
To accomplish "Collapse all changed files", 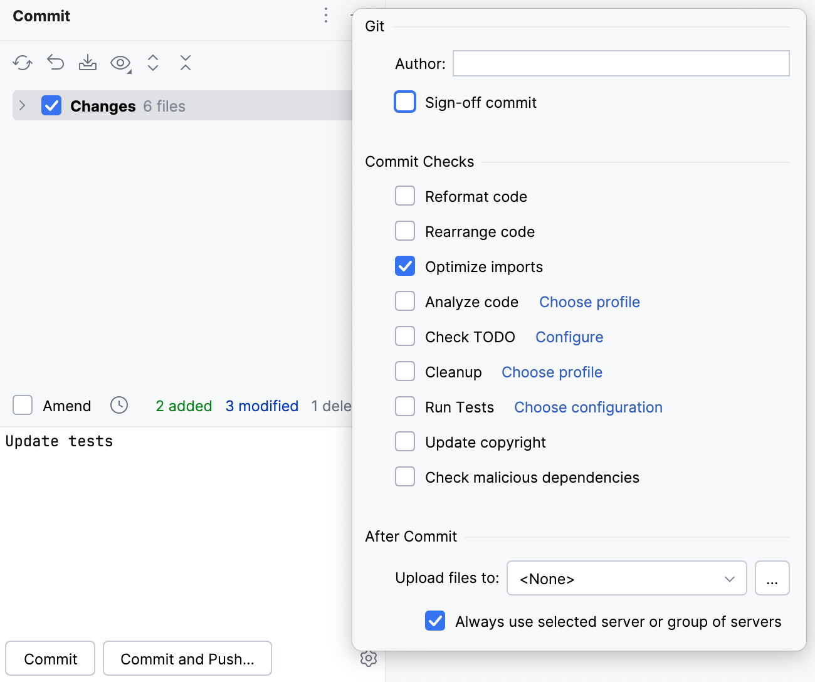I will (x=186, y=63).
